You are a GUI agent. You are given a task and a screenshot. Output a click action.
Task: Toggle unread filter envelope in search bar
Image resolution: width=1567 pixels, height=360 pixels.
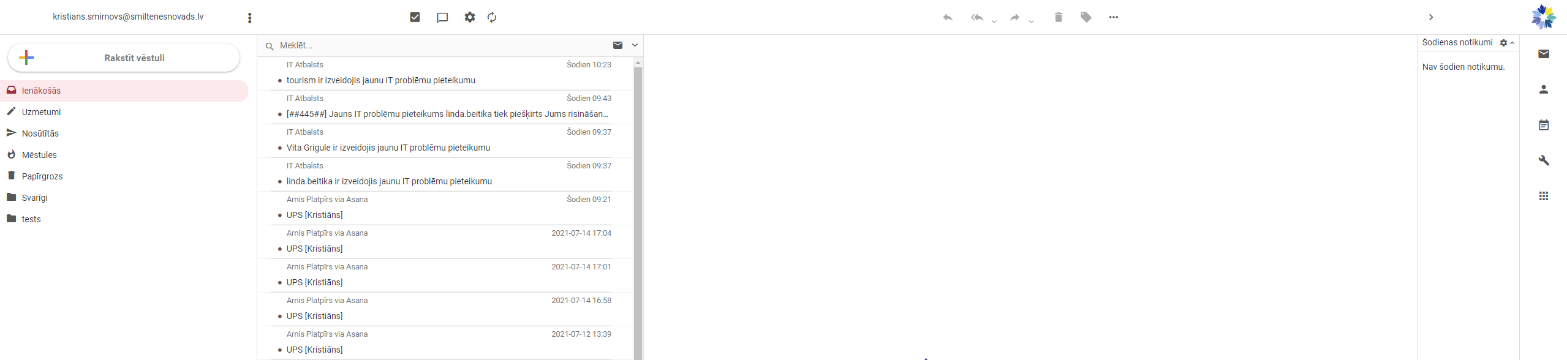coord(617,45)
